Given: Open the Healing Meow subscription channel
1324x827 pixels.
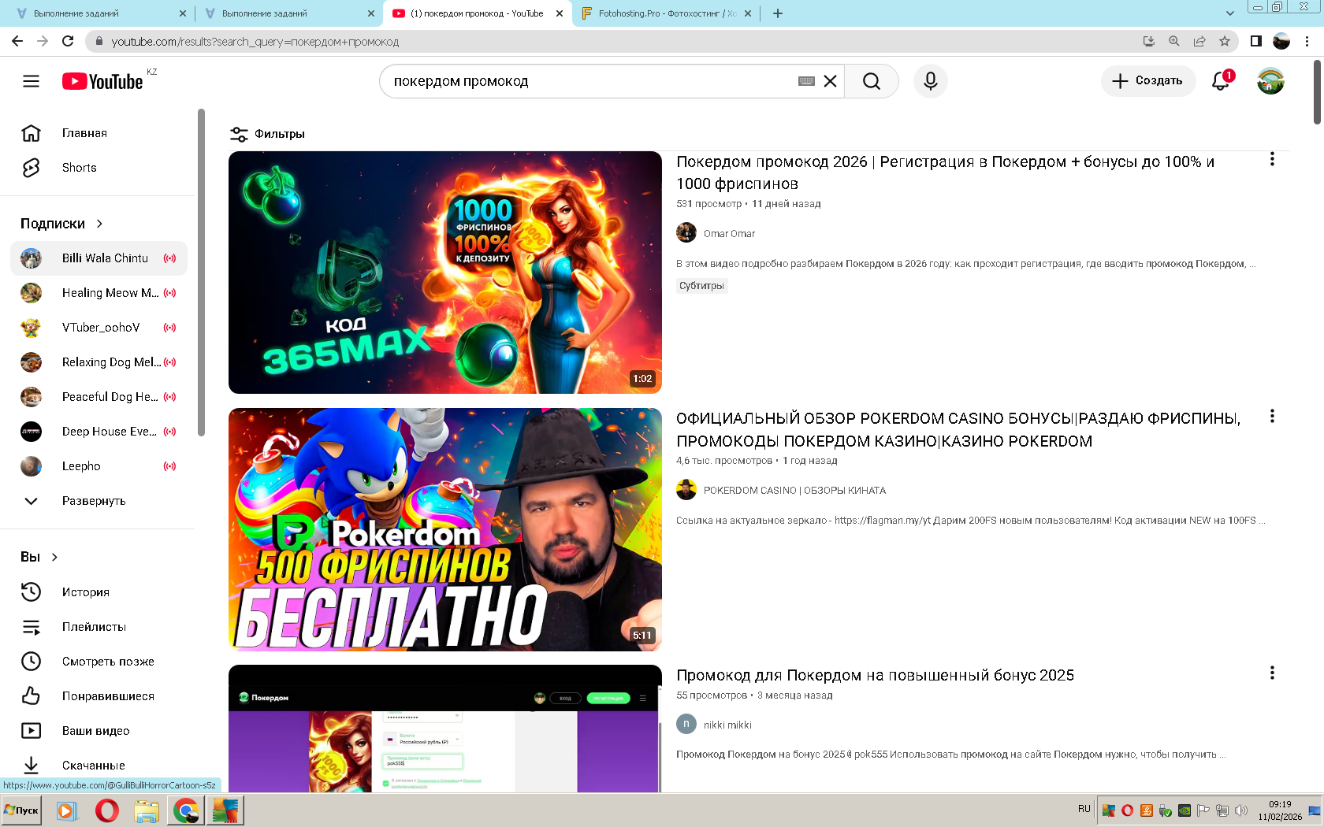Looking at the screenshot, I should point(99,293).
